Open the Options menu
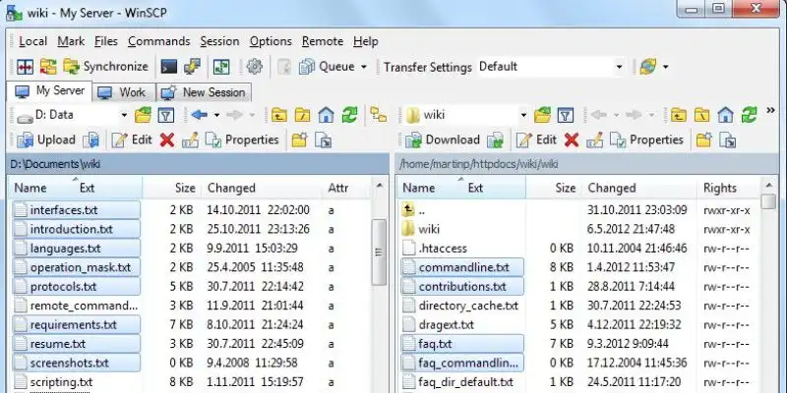 (x=271, y=41)
